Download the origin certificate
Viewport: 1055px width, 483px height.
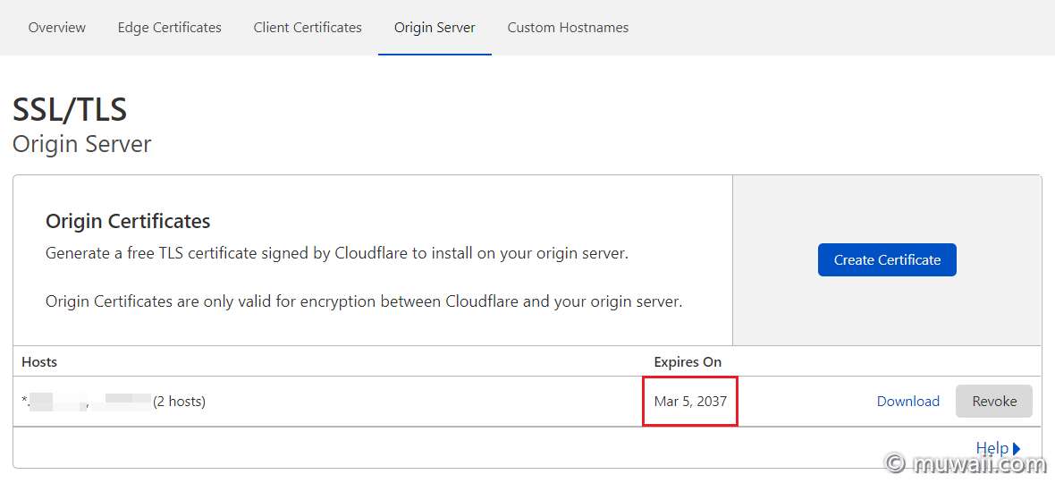907,401
